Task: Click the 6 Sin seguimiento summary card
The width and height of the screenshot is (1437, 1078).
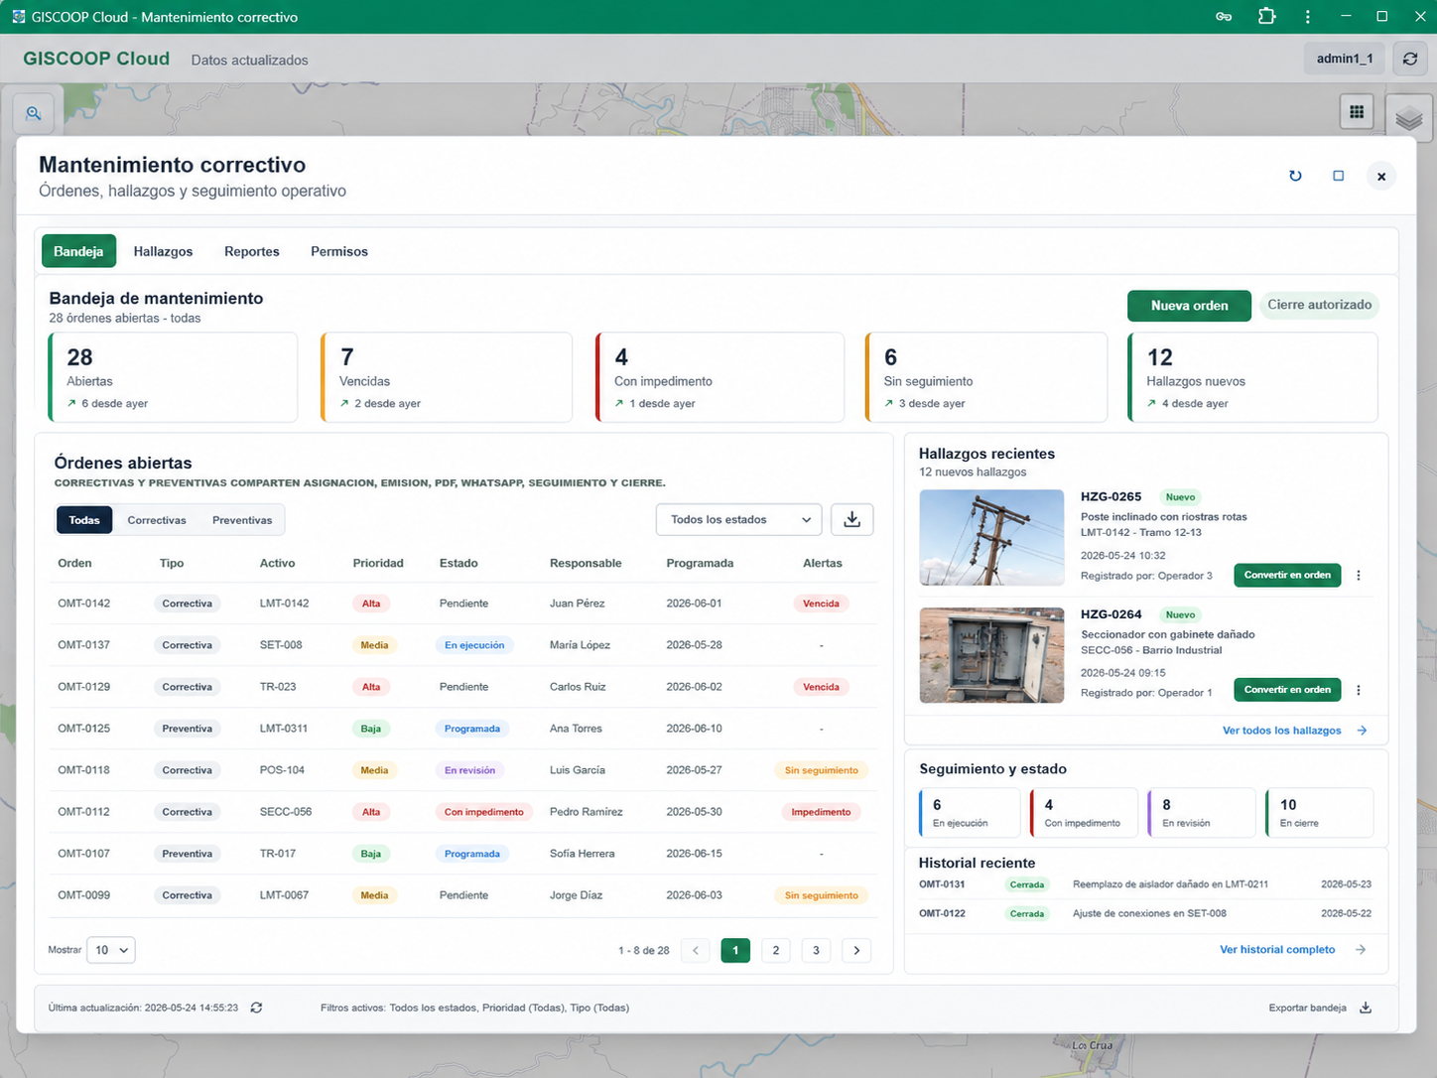Action: coord(985,377)
